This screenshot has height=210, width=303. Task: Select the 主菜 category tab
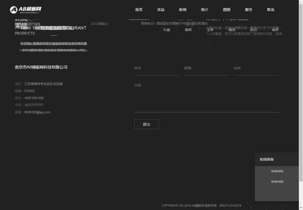pyautogui.click(x=210, y=30)
